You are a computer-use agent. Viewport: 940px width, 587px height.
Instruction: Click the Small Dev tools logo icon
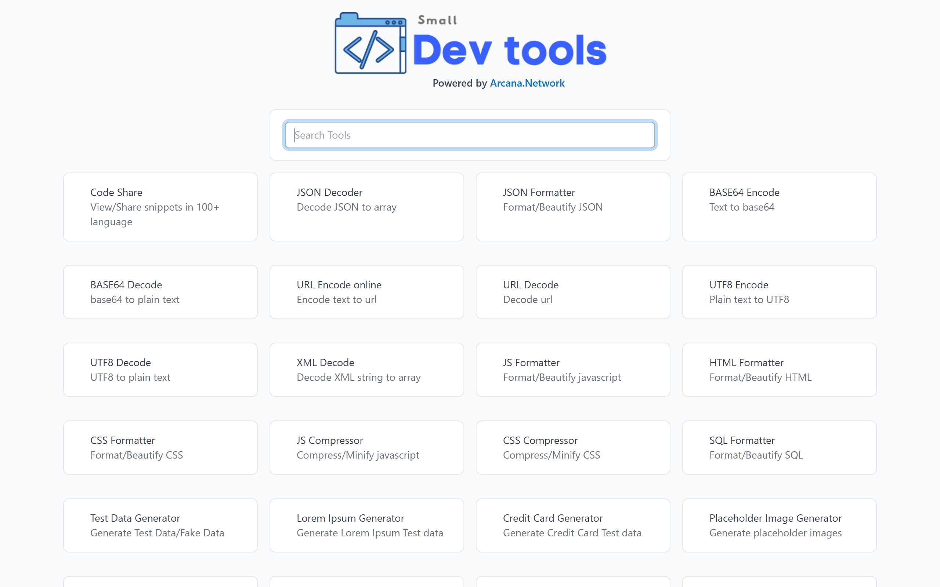[x=370, y=44]
